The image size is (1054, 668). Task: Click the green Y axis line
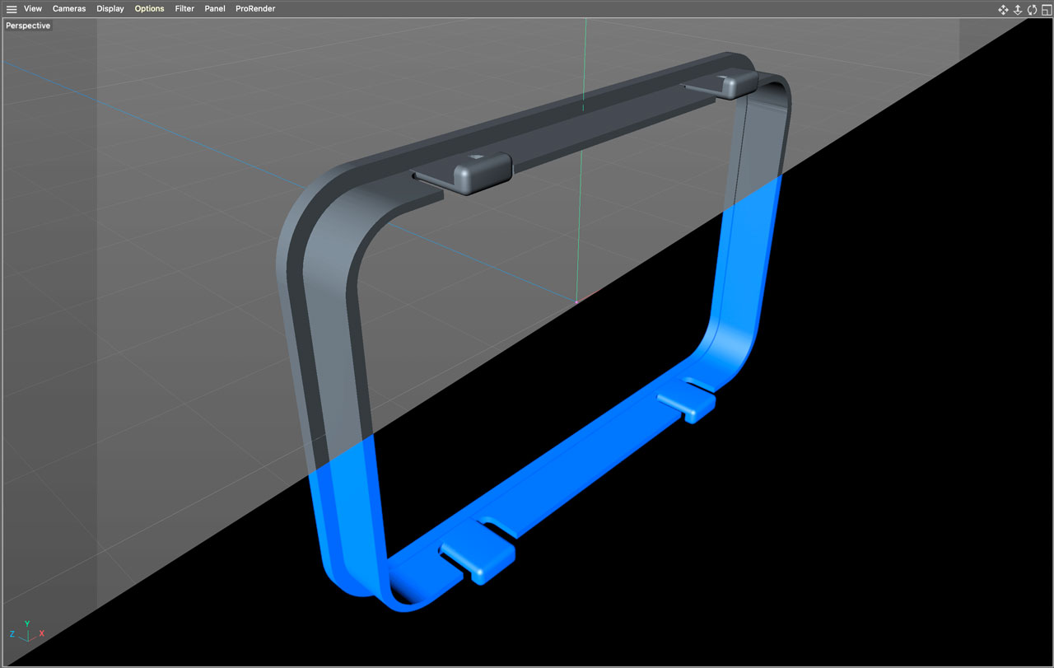pos(581,206)
